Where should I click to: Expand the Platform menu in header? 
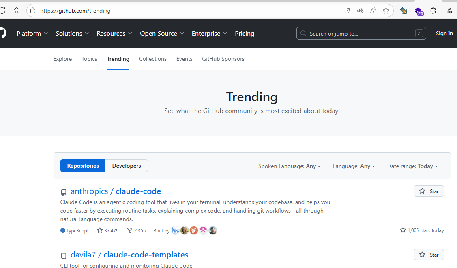(32, 33)
